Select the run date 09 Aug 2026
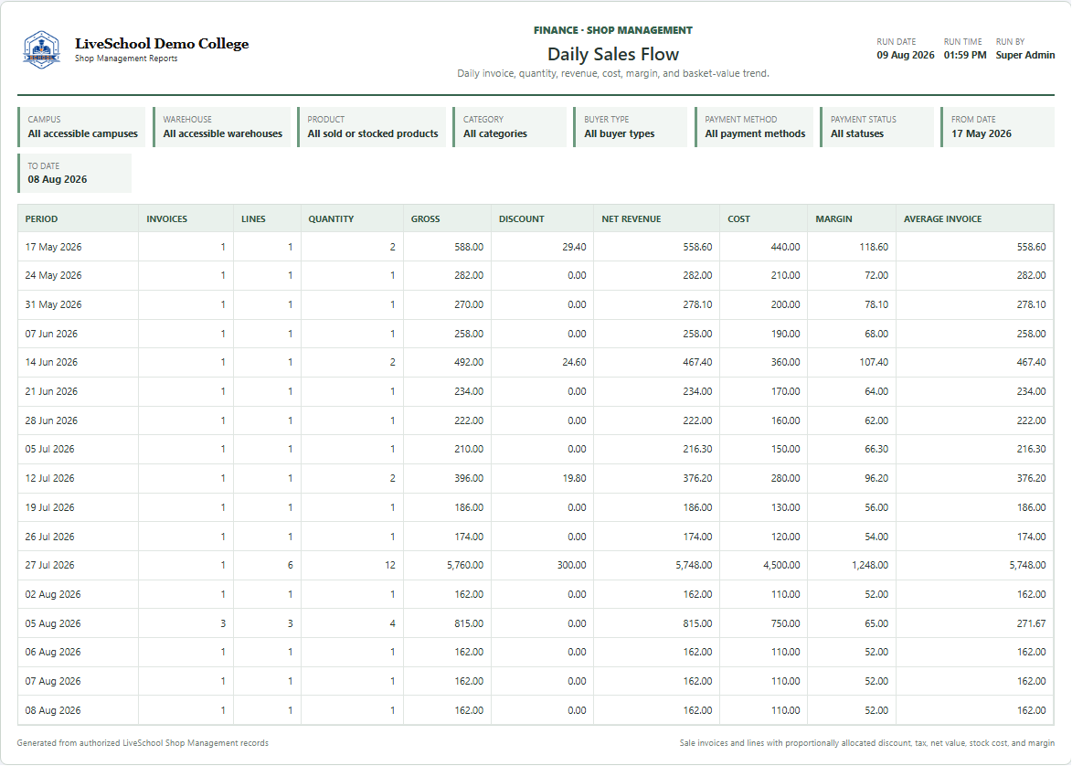This screenshot has height=766, width=1072. (x=905, y=56)
